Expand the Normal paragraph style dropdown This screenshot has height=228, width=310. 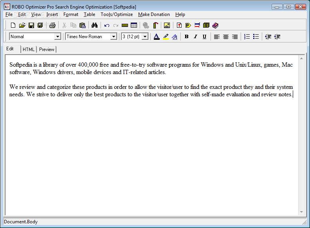tap(58, 37)
